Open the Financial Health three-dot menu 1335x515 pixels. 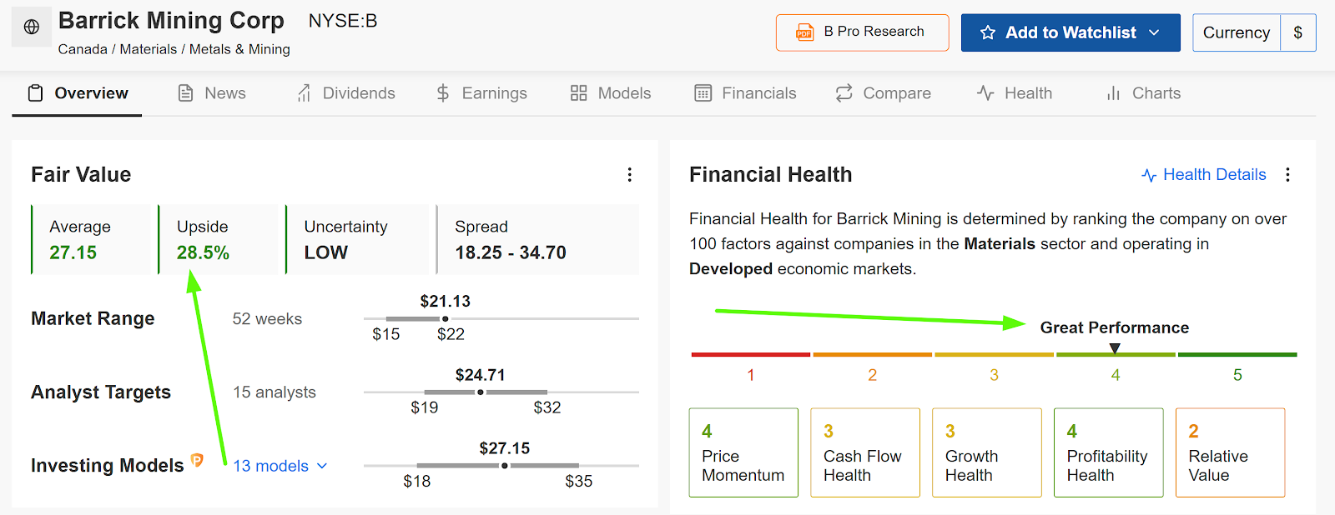point(1287,174)
